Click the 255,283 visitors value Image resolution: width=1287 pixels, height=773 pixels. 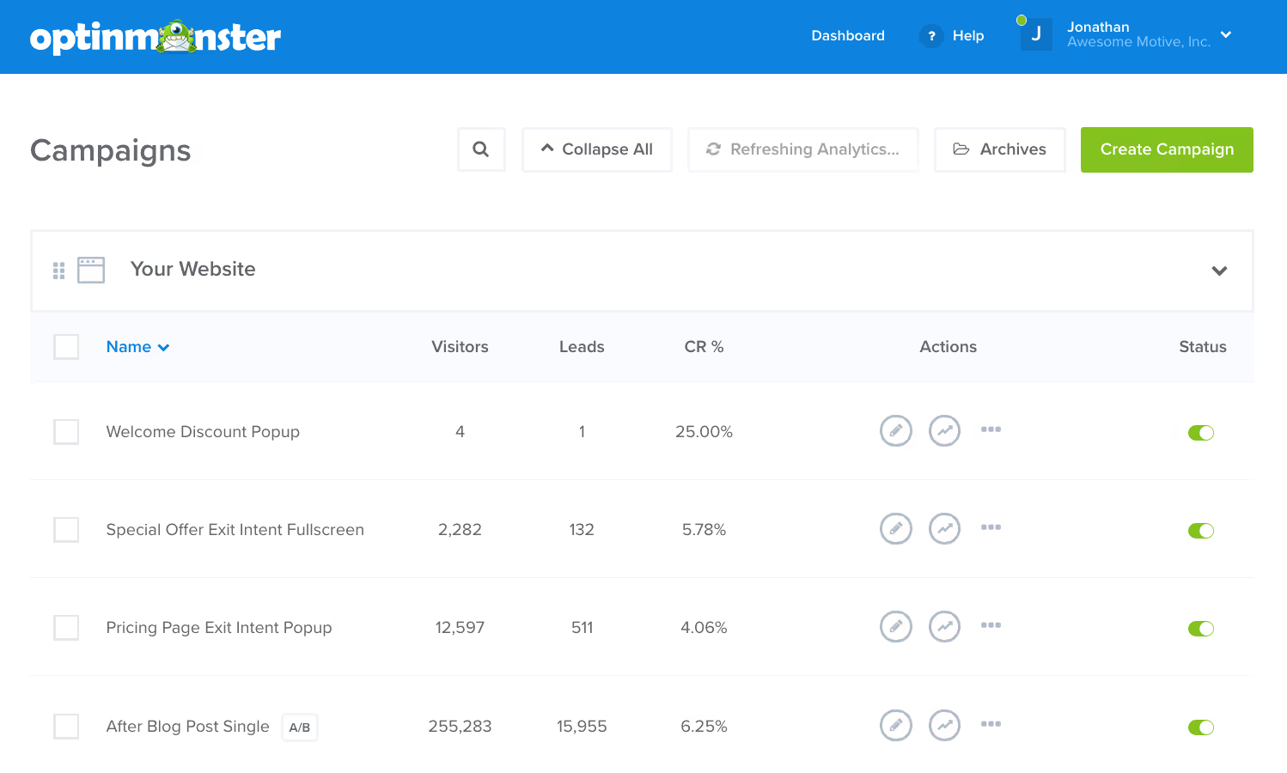click(x=460, y=727)
